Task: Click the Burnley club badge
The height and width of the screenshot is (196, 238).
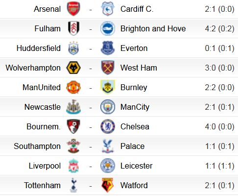Action: point(108,87)
